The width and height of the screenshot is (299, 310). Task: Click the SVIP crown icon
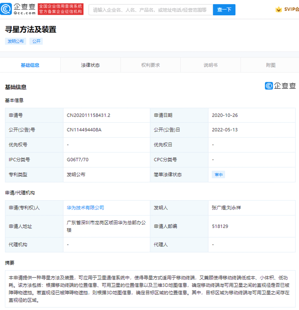(x=278, y=9)
